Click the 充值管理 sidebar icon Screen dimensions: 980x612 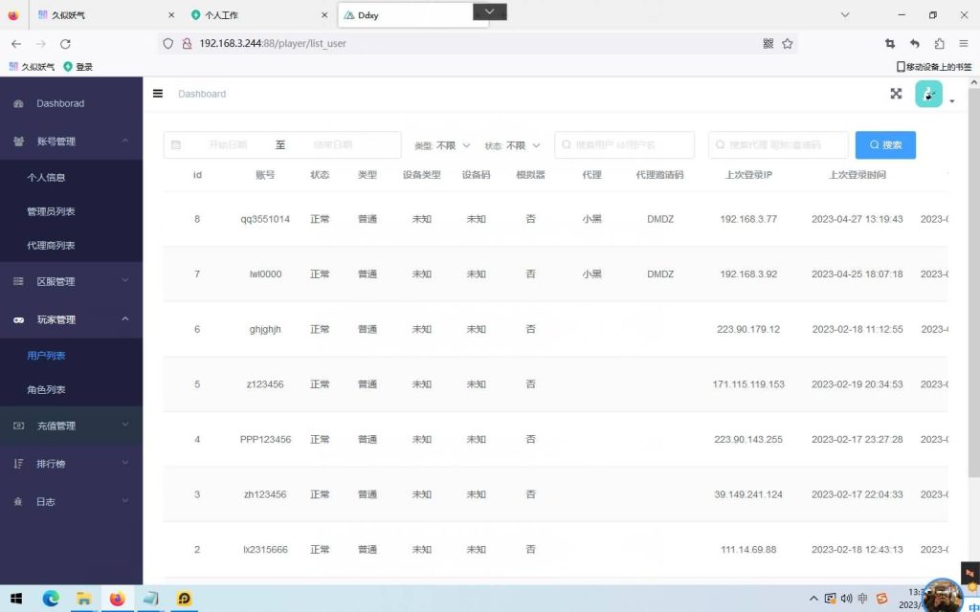(21, 426)
